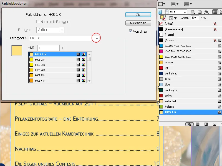Screen dimensions: 222x166
Task: Click new swatch icon at panel bottom
Action: pyautogui.click(x=215, y=124)
